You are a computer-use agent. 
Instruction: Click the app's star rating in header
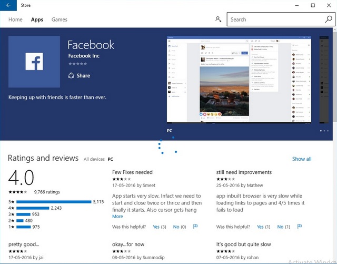(x=77, y=64)
